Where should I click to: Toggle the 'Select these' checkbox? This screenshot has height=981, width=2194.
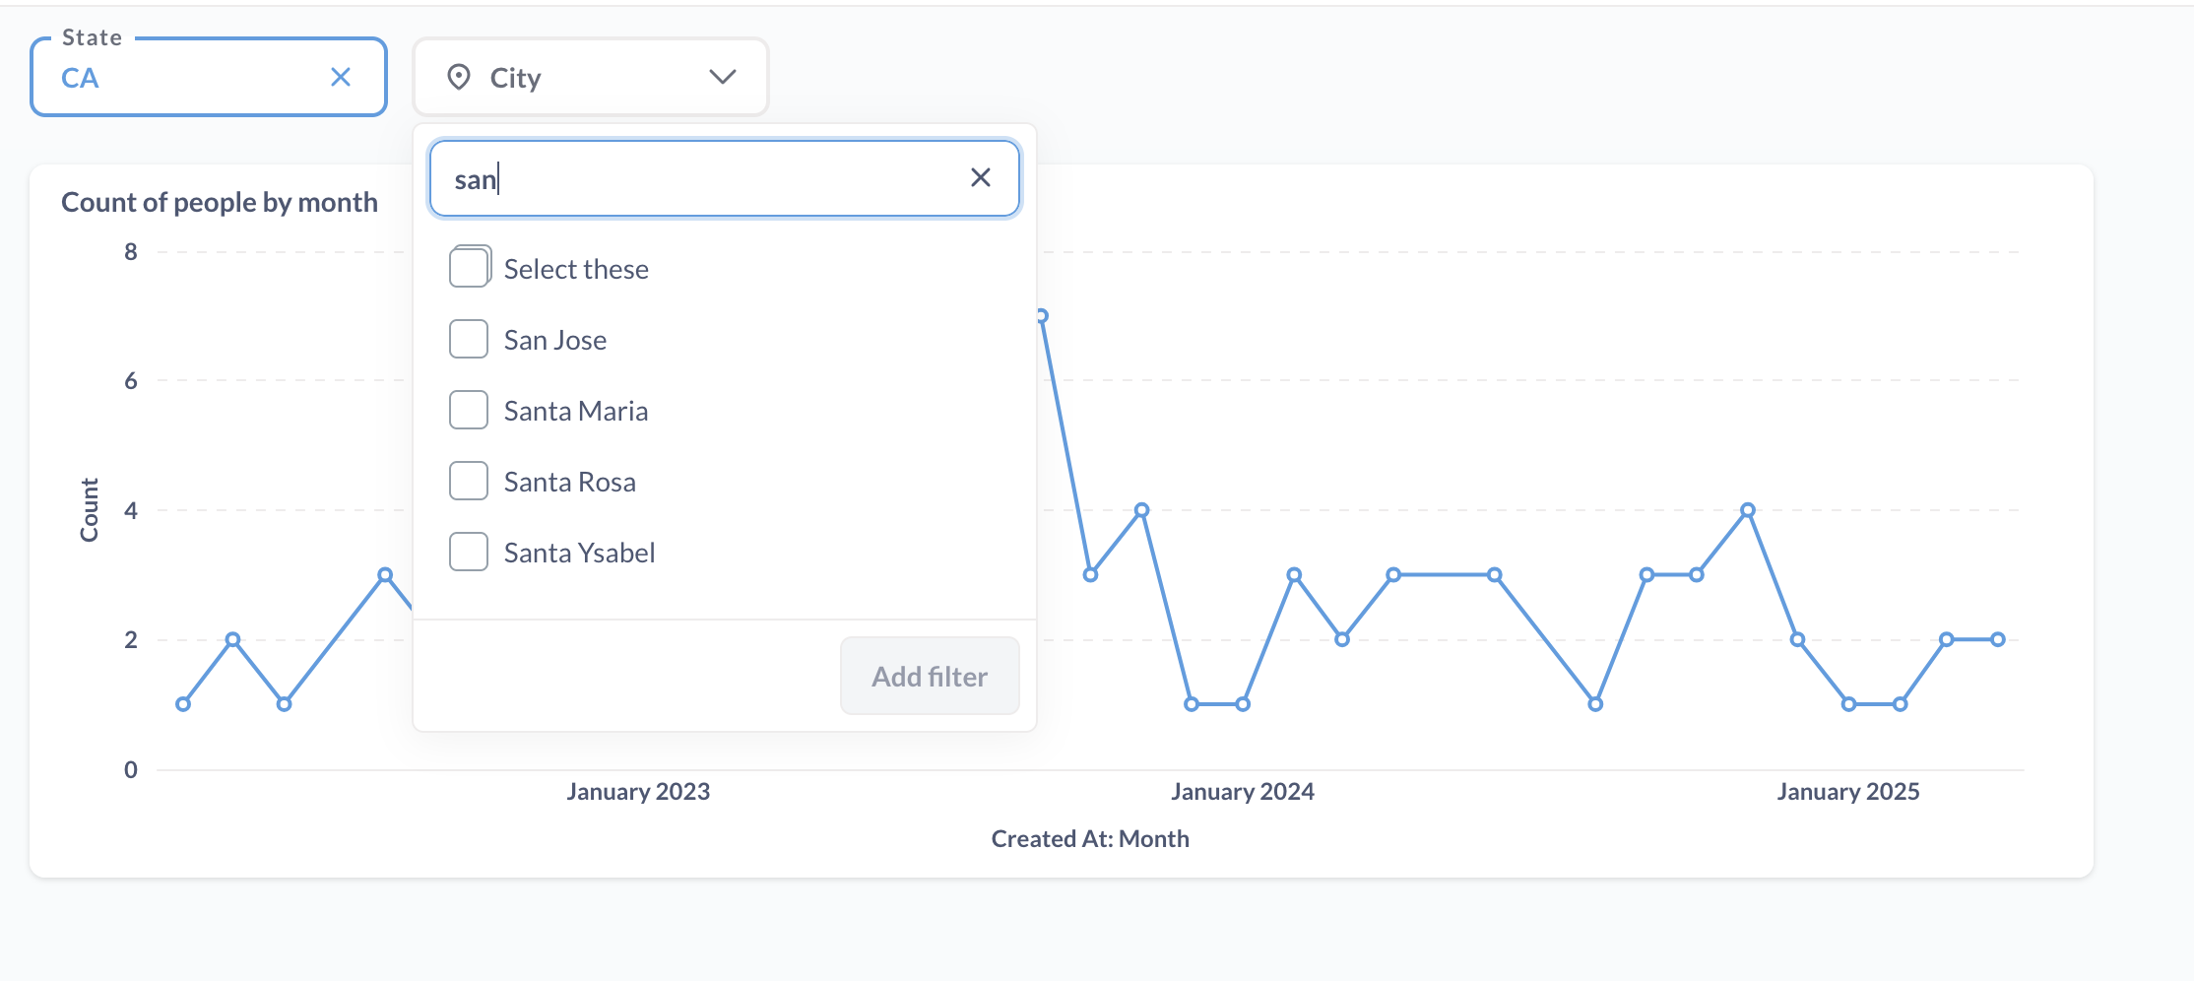[x=469, y=268]
